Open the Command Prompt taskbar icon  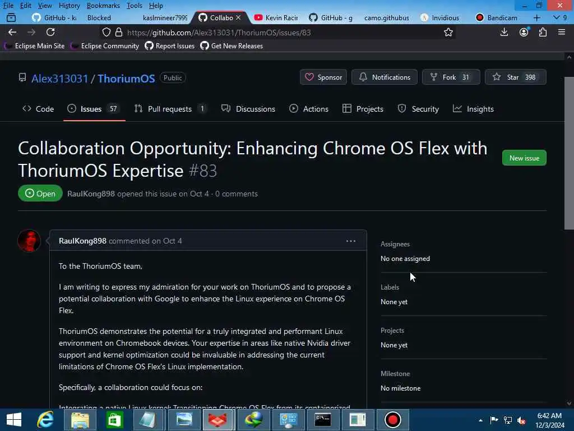[323, 420]
